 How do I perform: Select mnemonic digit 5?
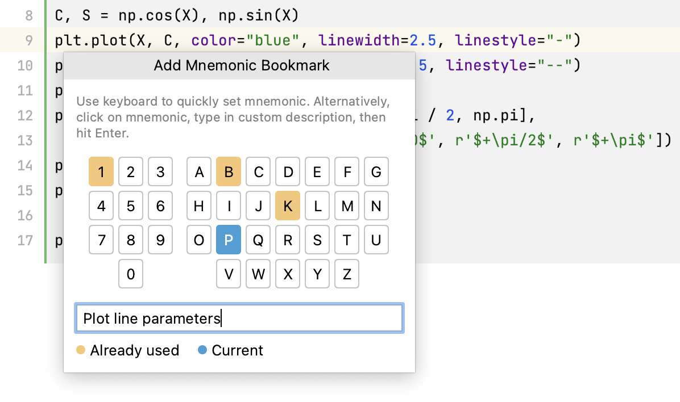130,206
